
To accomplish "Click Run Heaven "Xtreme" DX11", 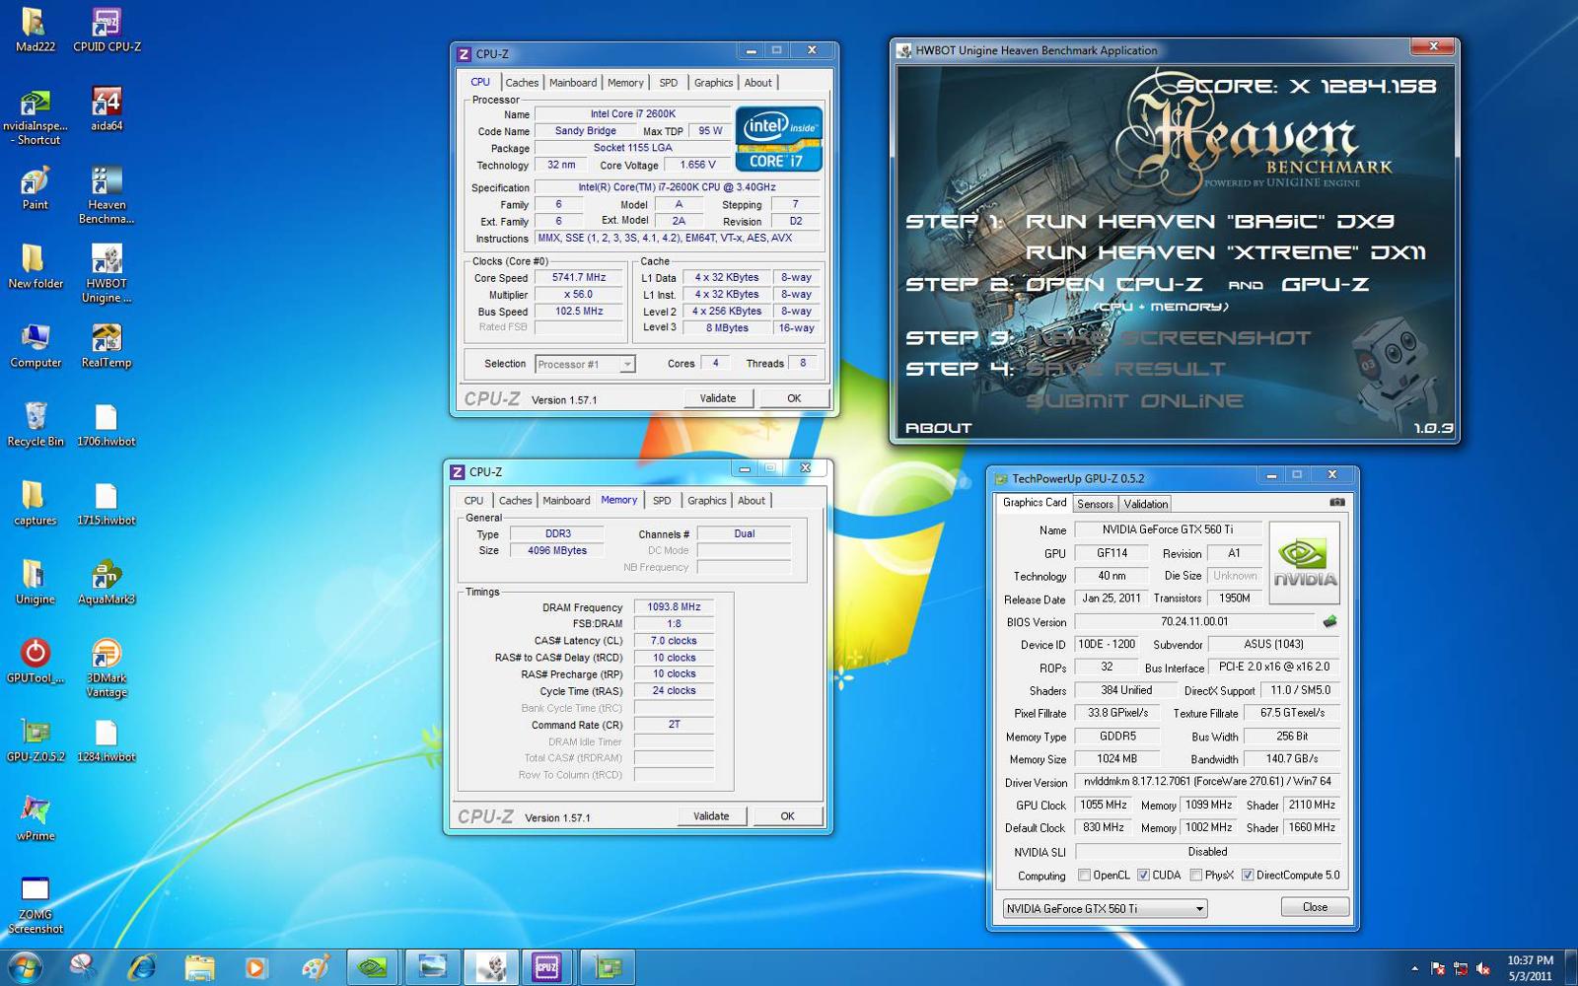I will (1226, 252).
